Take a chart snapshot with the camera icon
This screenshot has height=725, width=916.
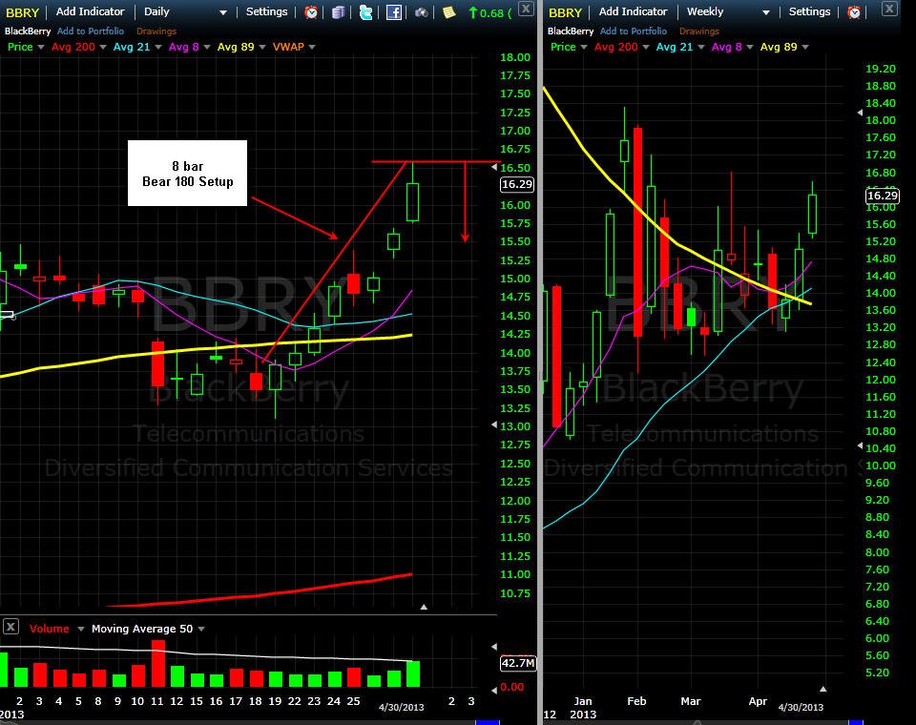(421, 11)
